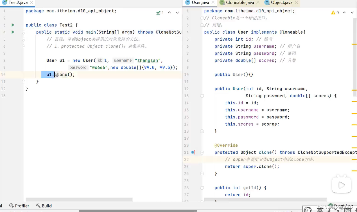The height and width of the screenshot is (212, 357).
Task: Run the main method via gutter run arrow
Action: 13,32
